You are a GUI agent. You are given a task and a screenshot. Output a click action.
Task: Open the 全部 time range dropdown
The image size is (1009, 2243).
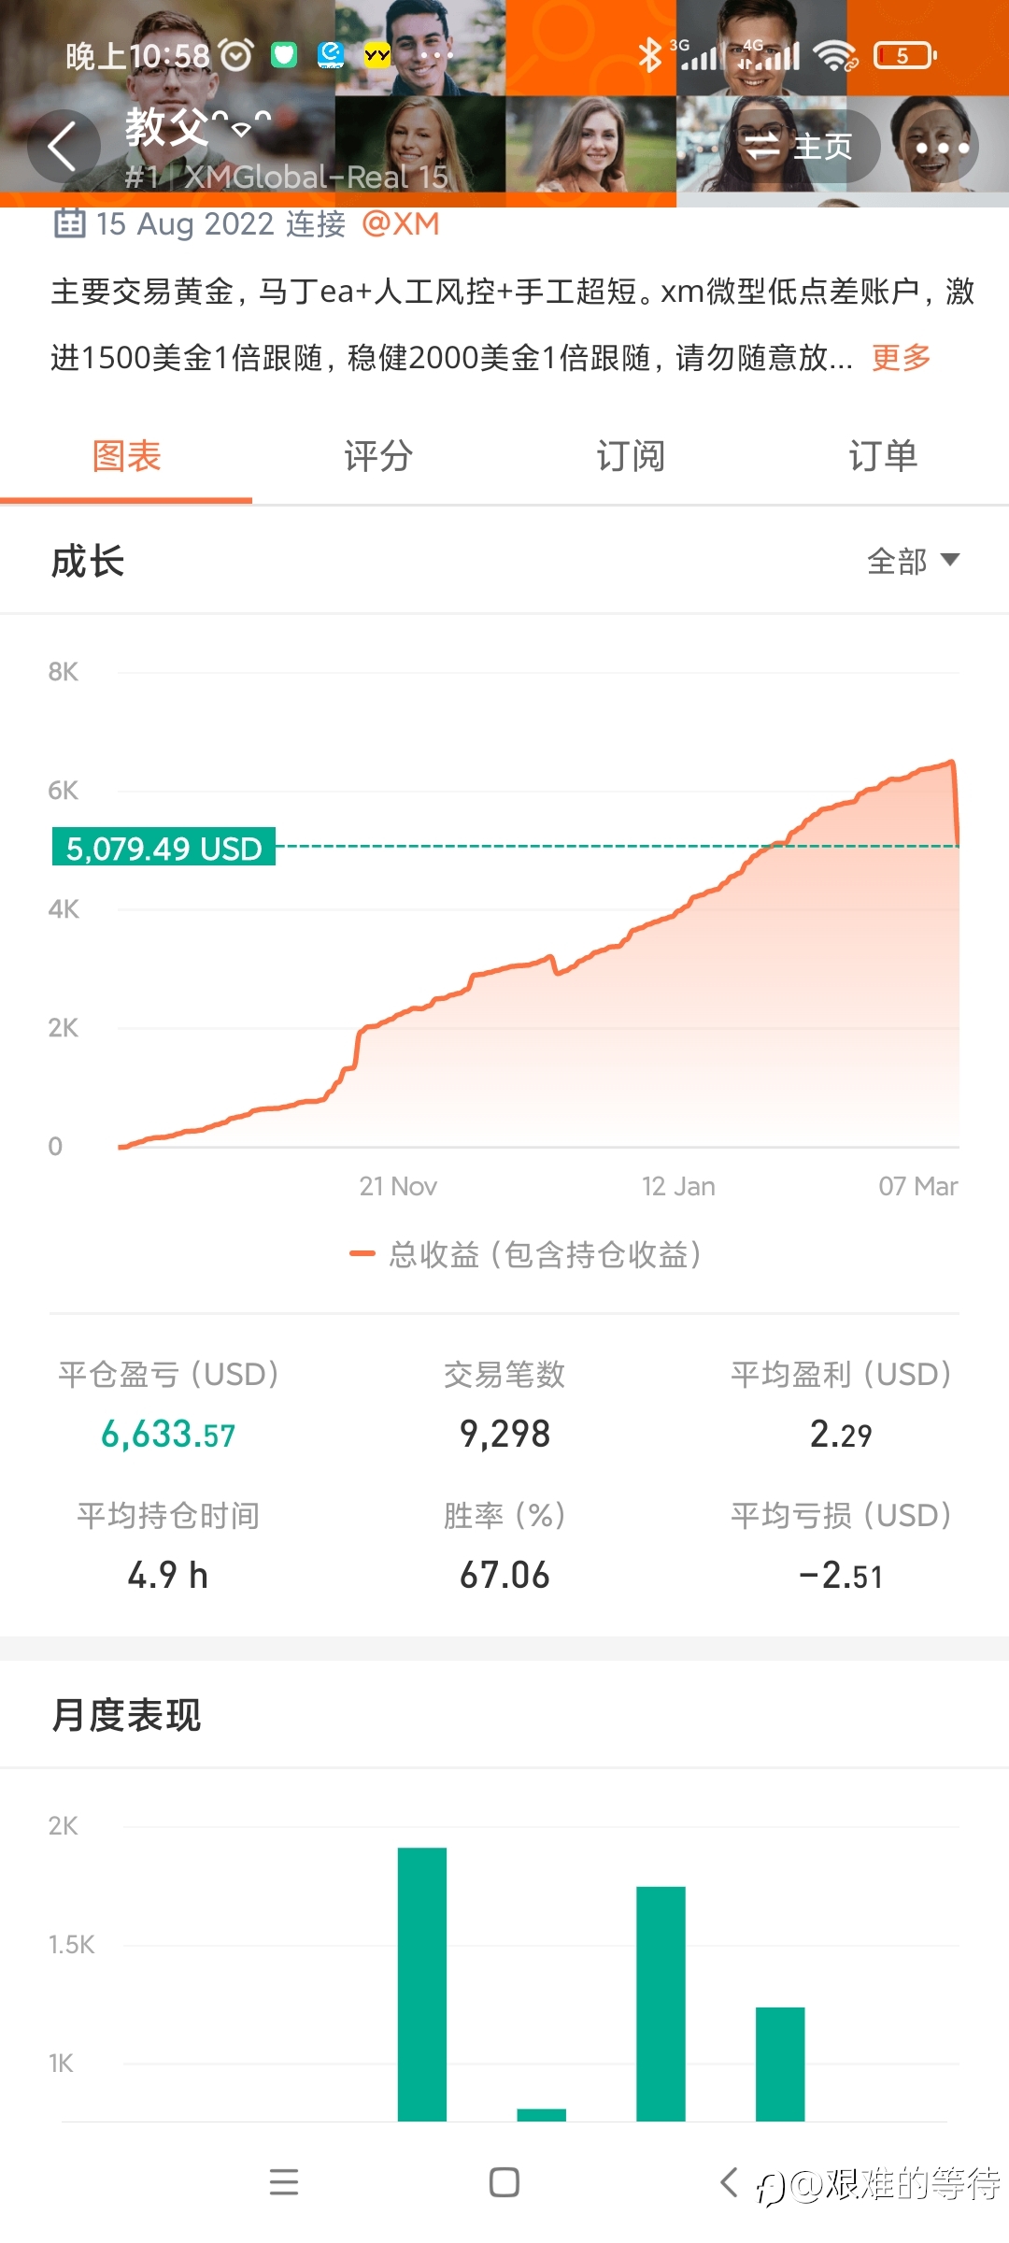tap(913, 561)
